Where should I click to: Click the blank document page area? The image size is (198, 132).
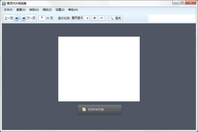click(99, 69)
